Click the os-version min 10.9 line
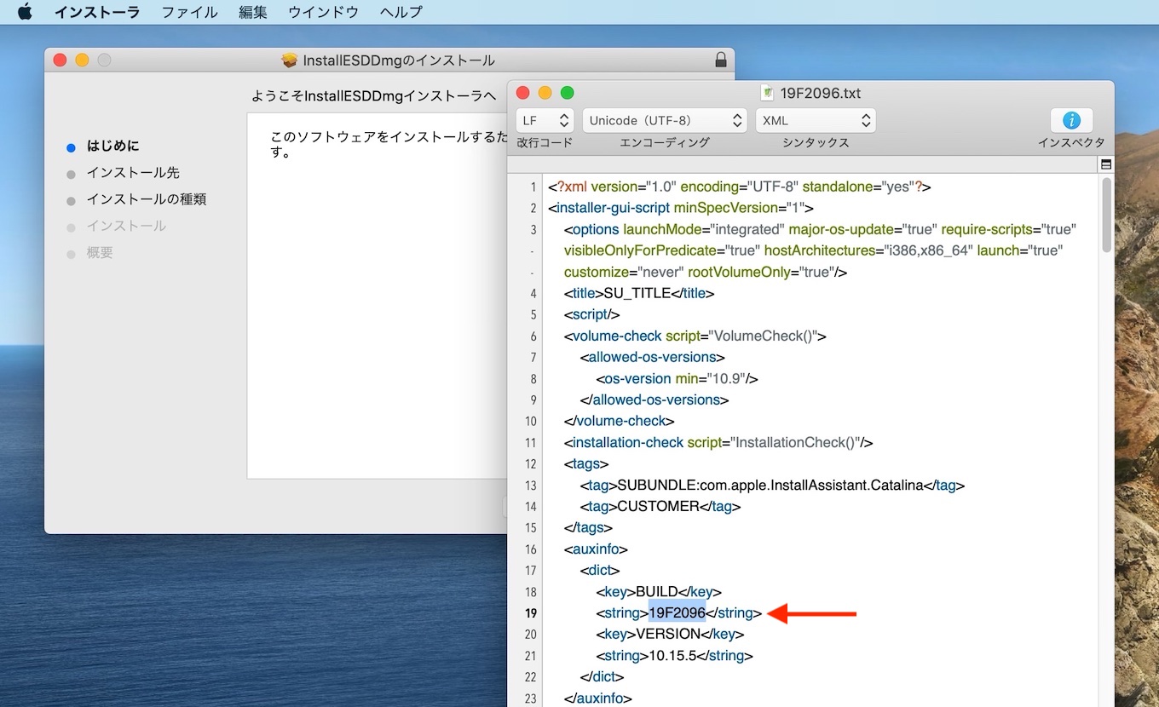The height and width of the screenshot is (707, 1159). point(677,379)
